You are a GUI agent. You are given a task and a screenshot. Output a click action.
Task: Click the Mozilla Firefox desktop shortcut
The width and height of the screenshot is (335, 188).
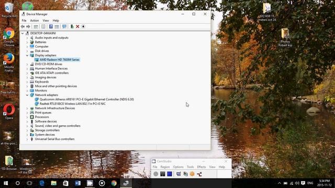coord(9,63)
